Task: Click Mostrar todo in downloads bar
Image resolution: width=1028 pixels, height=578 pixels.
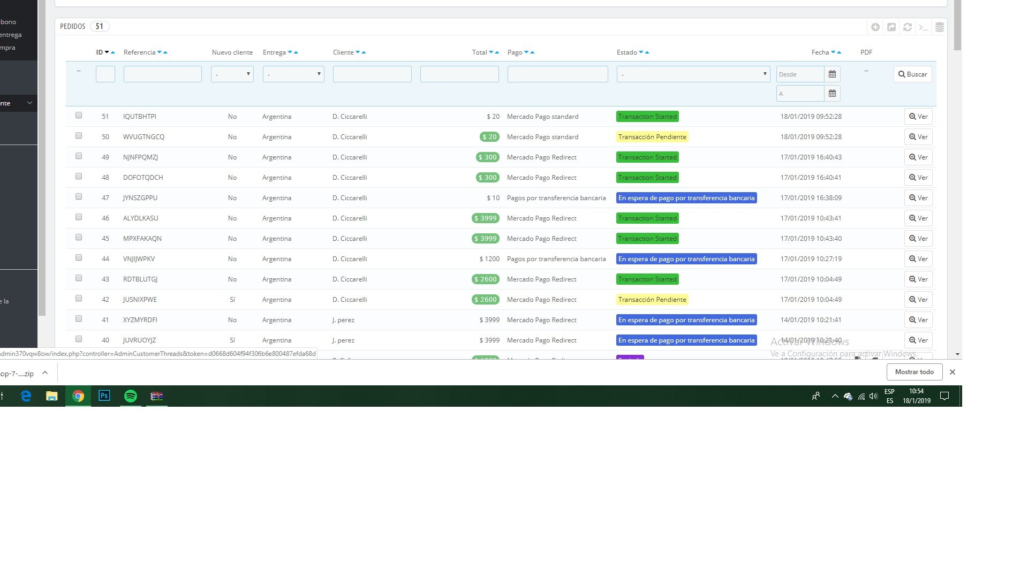Action: click(914, 372)
